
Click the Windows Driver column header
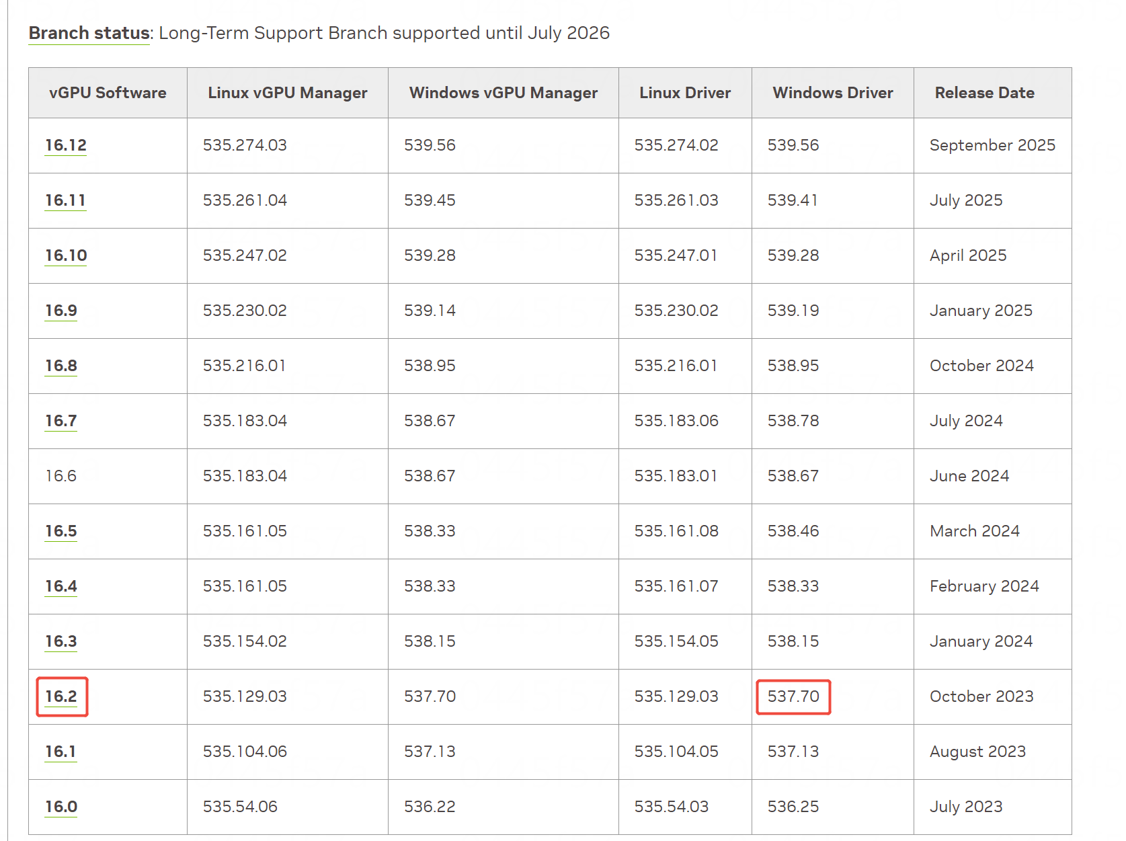[x=833, y=93]
